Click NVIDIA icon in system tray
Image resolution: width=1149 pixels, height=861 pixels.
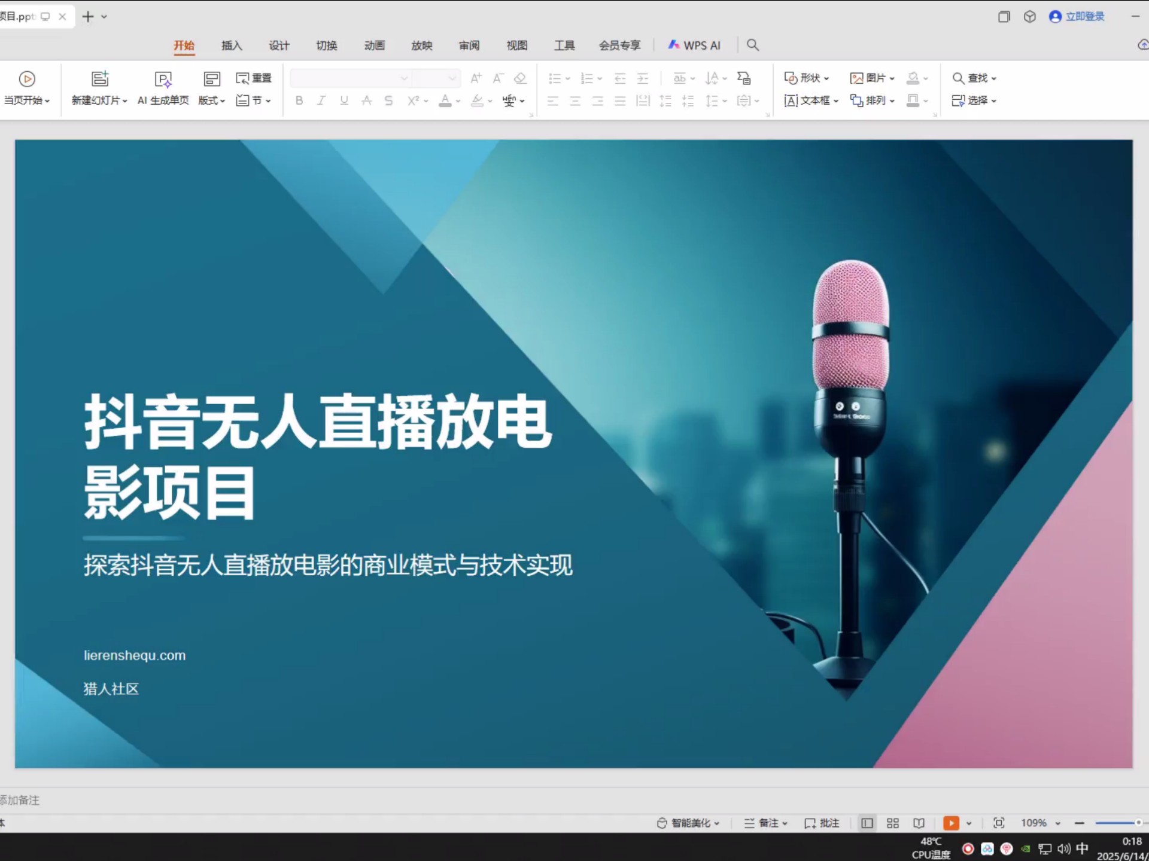click(x=1026, y=849)
